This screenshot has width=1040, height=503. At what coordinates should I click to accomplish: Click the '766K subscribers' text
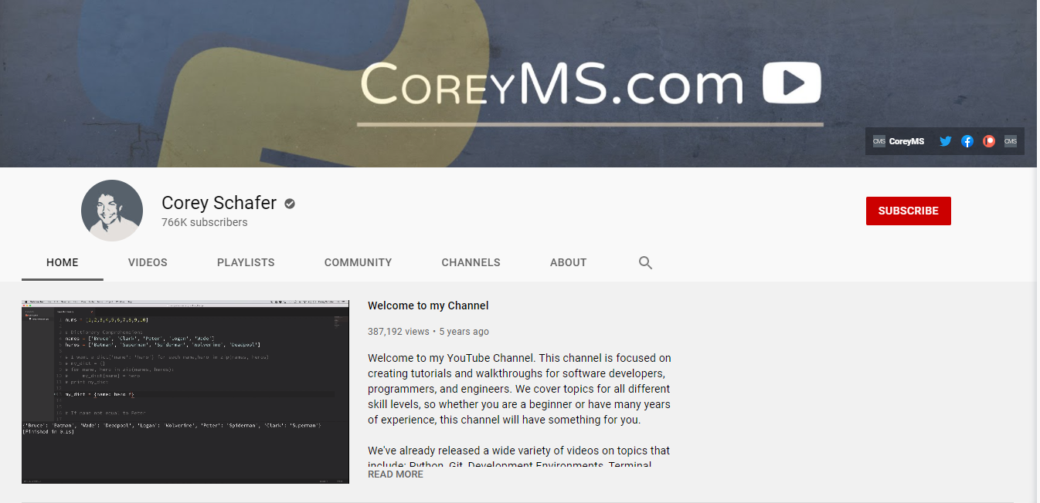(x=205, y=222)
